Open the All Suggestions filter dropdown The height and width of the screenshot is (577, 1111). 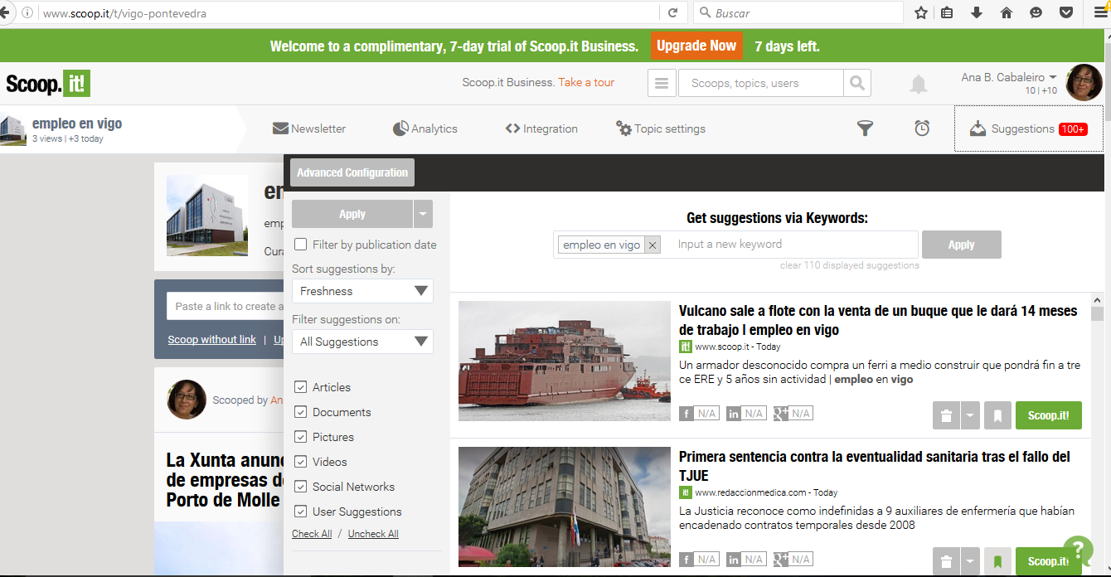tap(362, 342)
